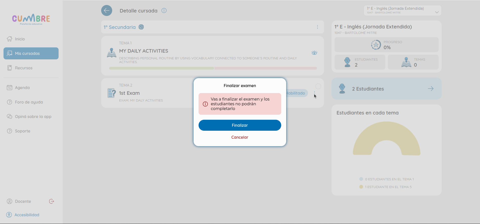Click the '0 ESTUDIANTES EN EL TEMA 1' legend
The image size is (480, 224).
[x=389, y=179]
